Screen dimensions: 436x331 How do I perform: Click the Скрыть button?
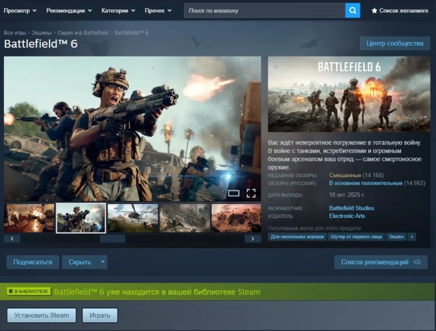pos(80,262)
